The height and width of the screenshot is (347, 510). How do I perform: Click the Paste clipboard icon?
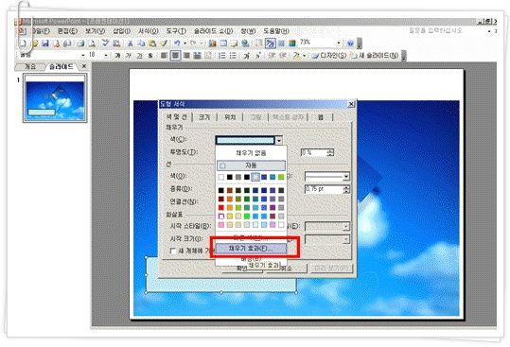pos(152,43)
